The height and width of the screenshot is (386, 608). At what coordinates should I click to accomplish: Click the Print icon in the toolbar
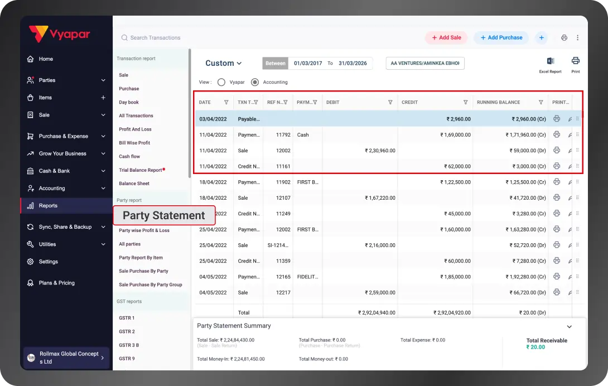(x=575, y=64)
